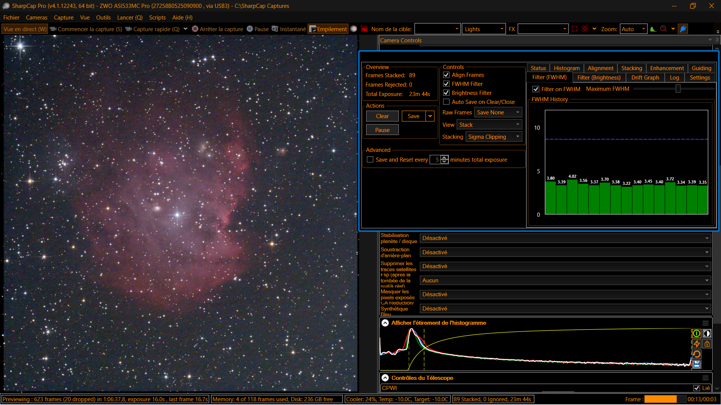Click the focus assistant target icon
Screen dimensions: 721x405
pos(664,29)
